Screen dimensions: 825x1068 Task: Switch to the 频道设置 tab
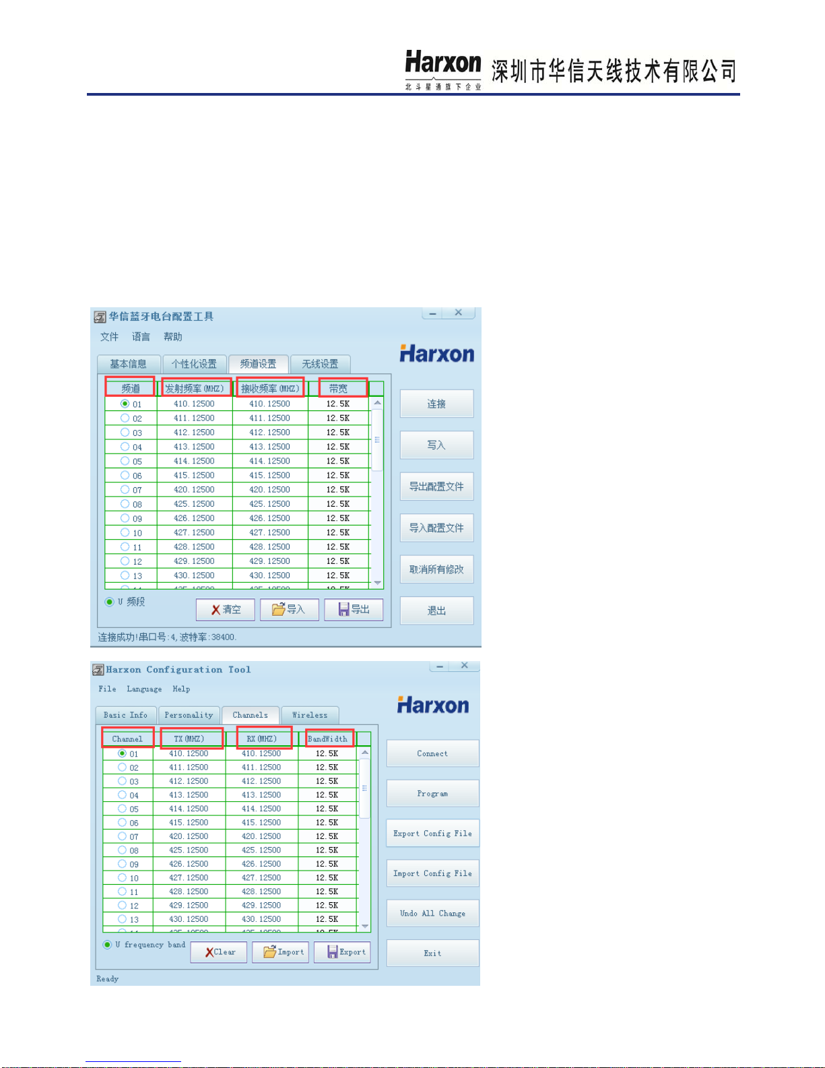[x=259, y=364]
